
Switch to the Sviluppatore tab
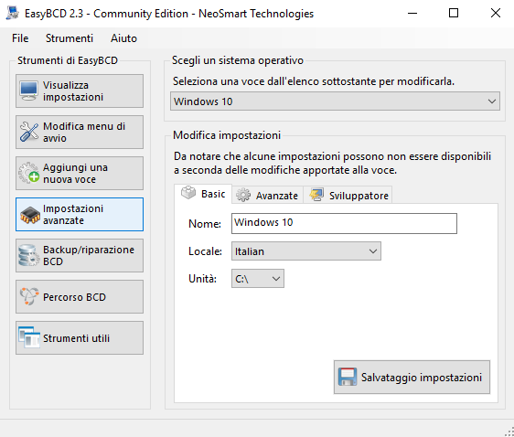coord(348,196)
